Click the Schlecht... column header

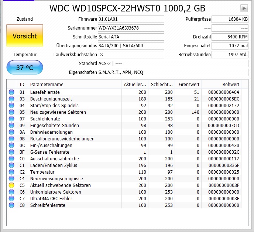[x=162, y=84]
